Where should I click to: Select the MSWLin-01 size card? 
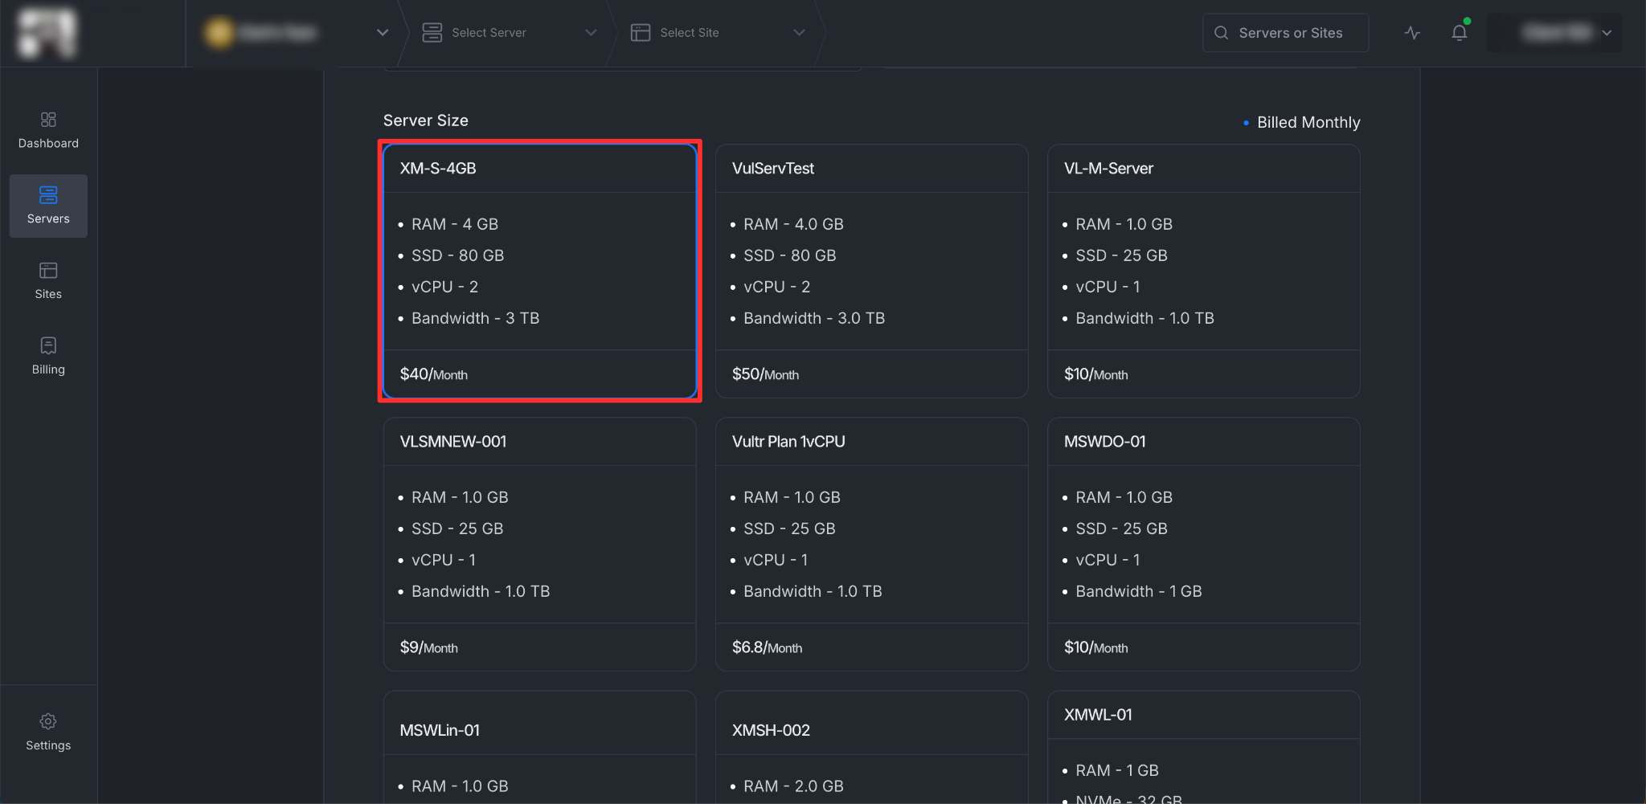[539, 747]
